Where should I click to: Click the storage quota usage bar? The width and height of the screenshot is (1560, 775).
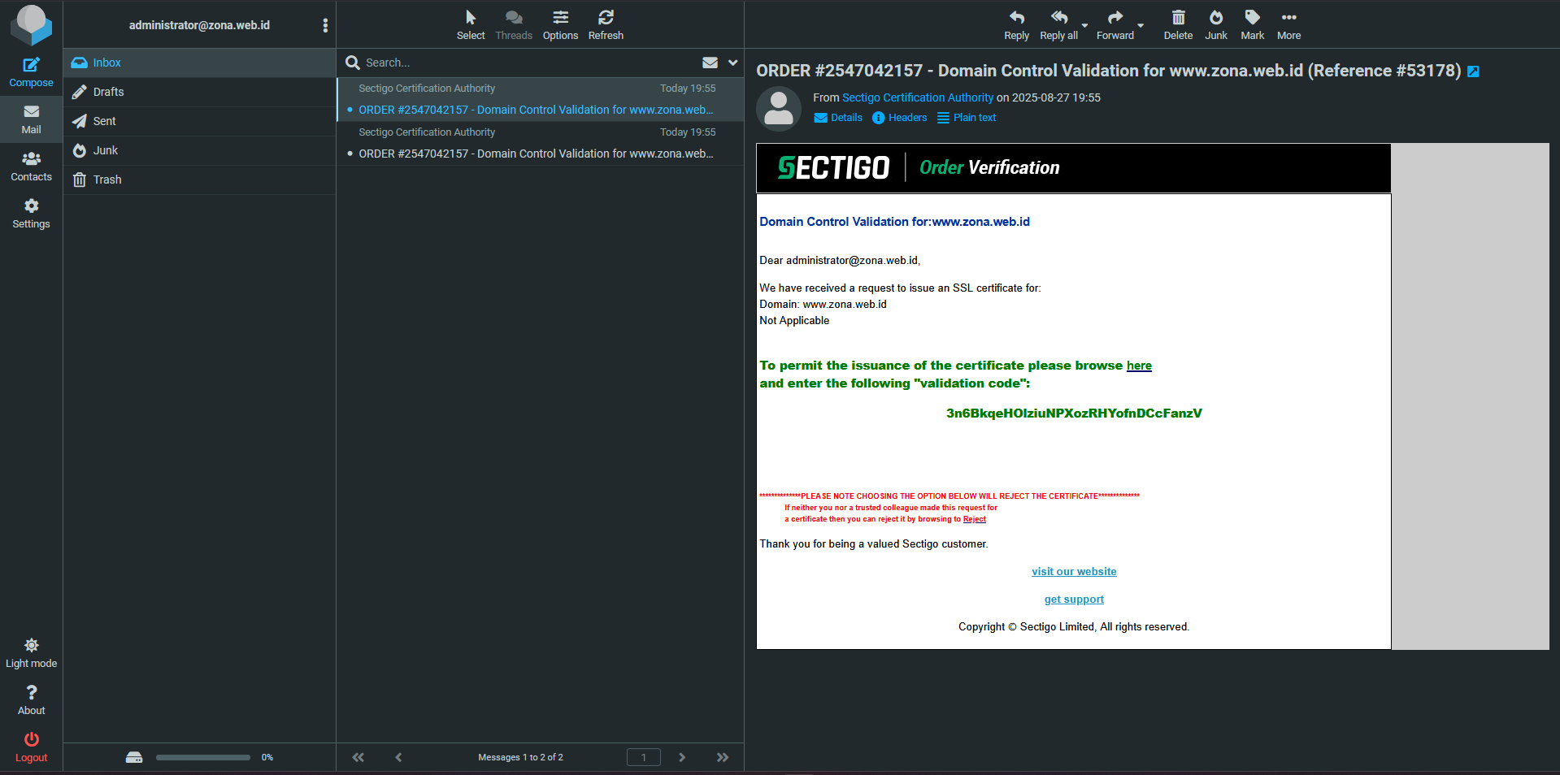(202, 757)
